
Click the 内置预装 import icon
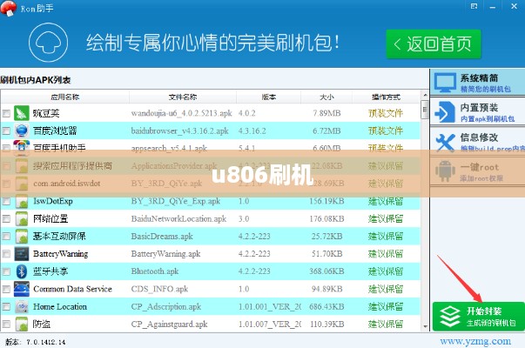[444, 112]
